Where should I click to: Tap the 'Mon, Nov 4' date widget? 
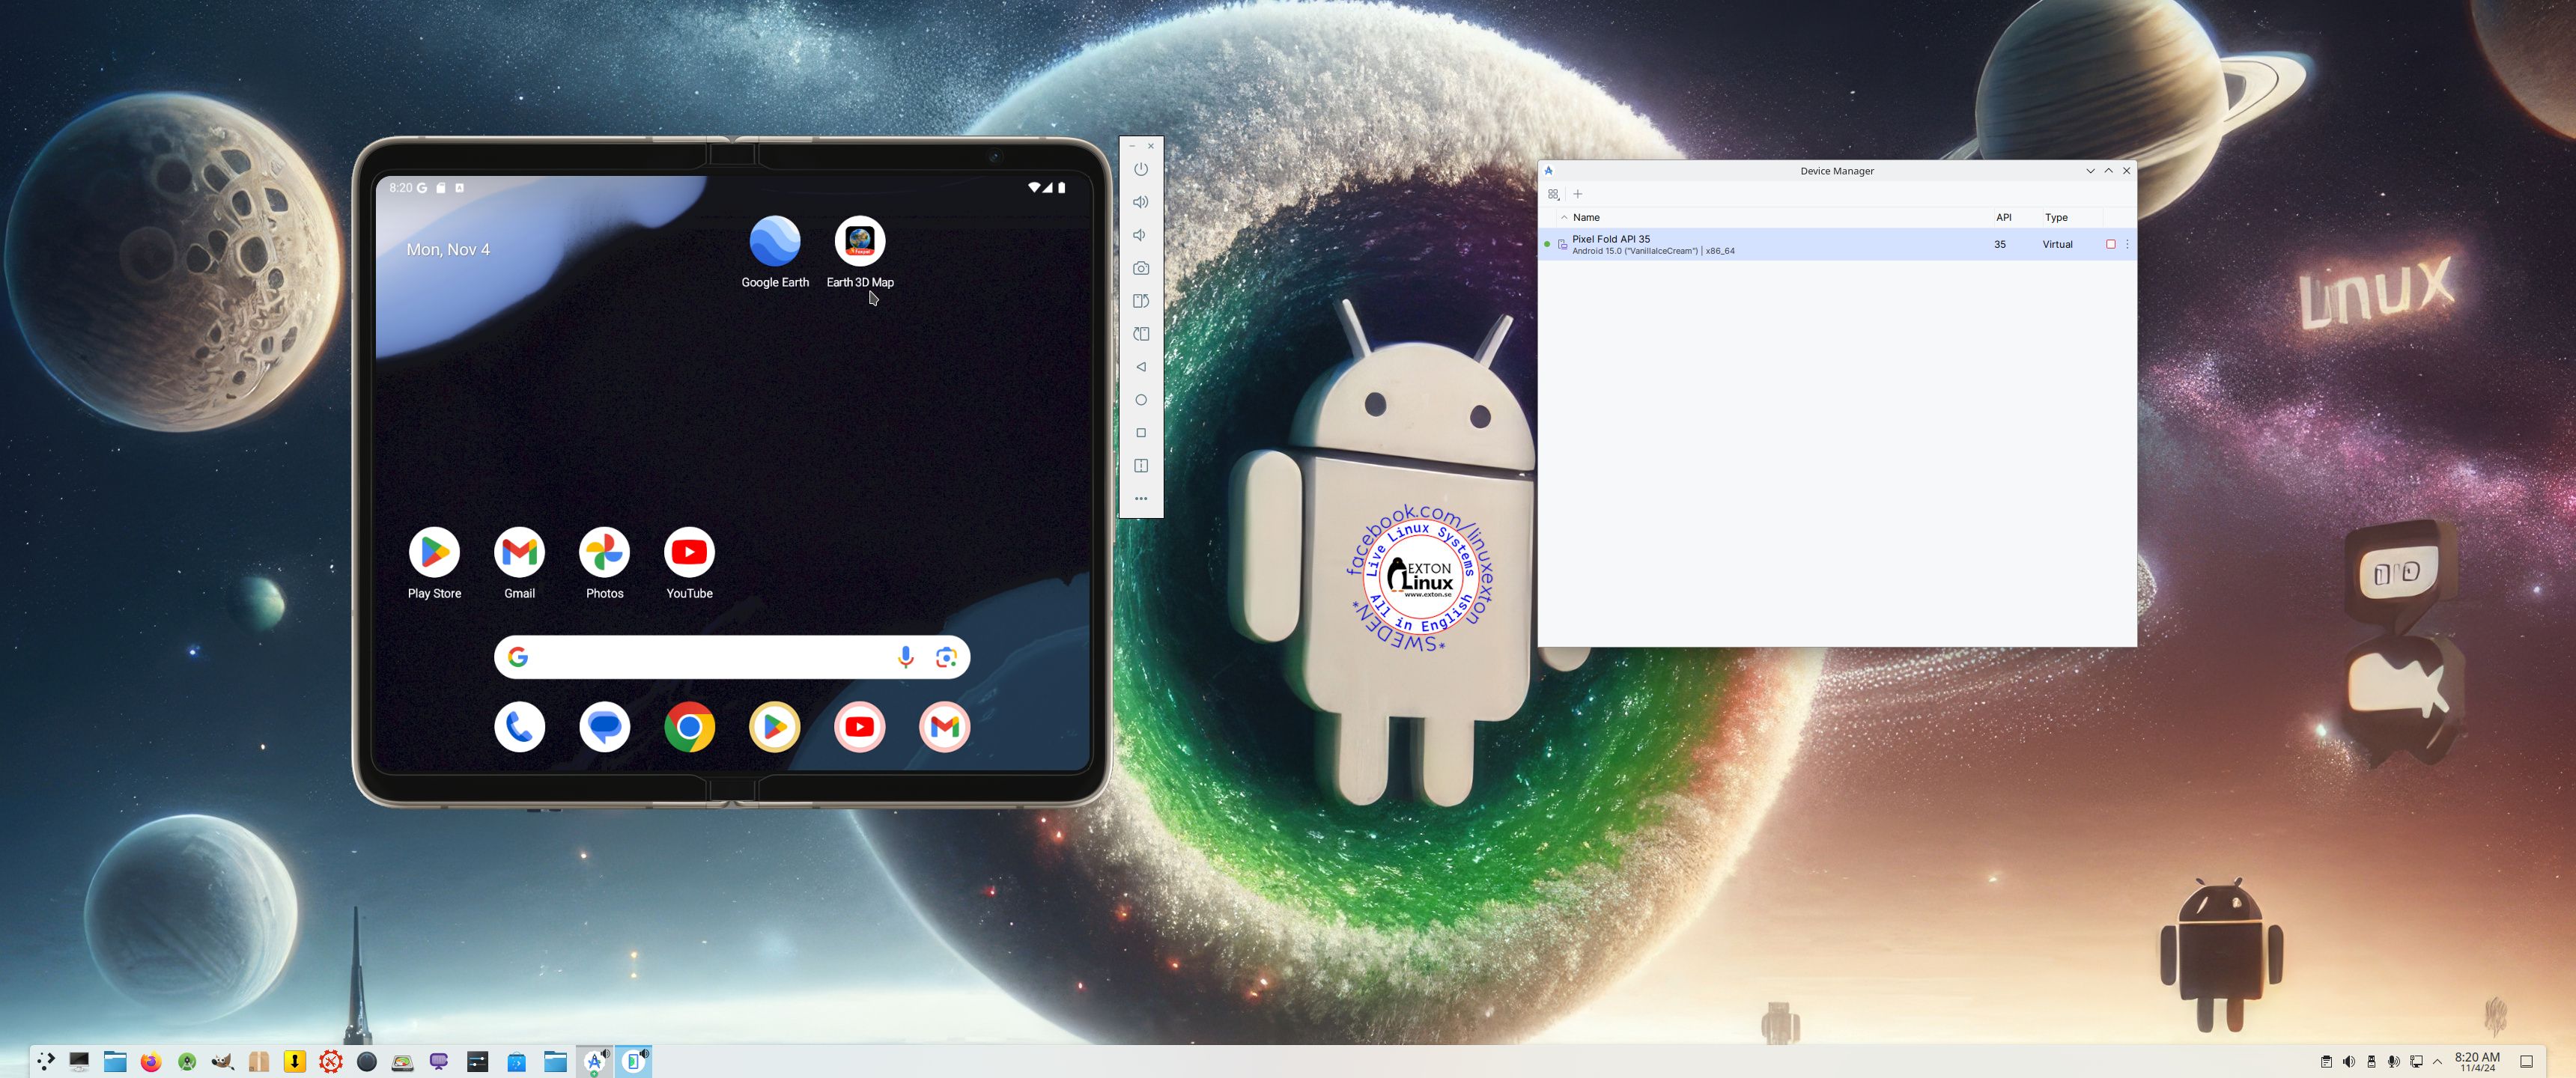pyautogui.click(x=448, y=250)
